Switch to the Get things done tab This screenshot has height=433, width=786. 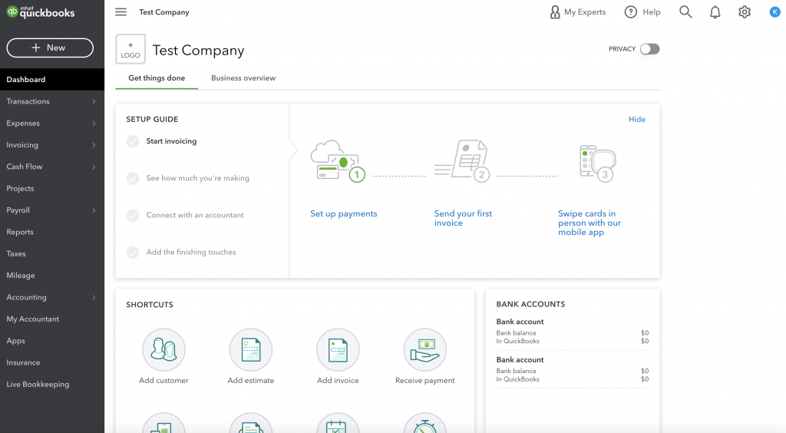click(157, 78)
